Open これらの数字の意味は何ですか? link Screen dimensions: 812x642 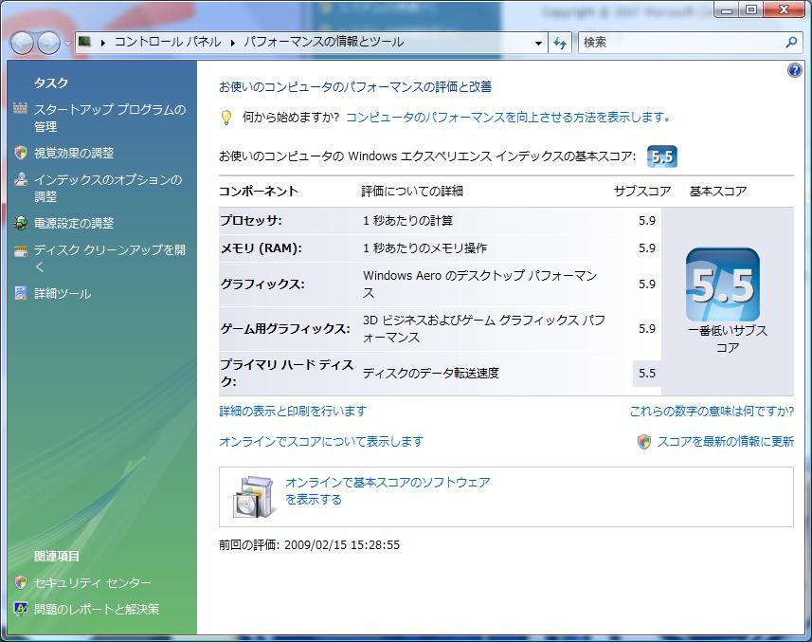click(x=712, y=411)
